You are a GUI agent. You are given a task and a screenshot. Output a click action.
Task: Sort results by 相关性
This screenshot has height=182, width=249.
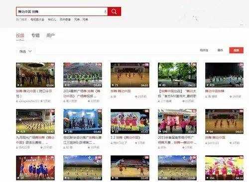tap(204, 50)
